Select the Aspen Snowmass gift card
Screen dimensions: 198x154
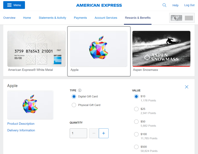pos(161,51)
